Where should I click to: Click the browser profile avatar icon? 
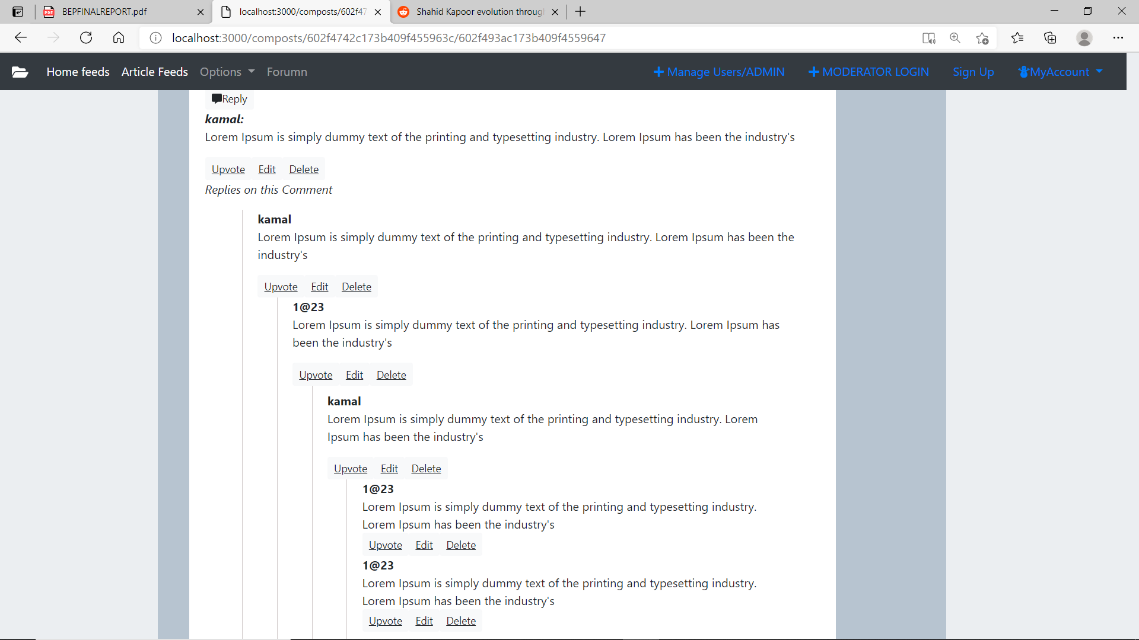[1084, 37]
